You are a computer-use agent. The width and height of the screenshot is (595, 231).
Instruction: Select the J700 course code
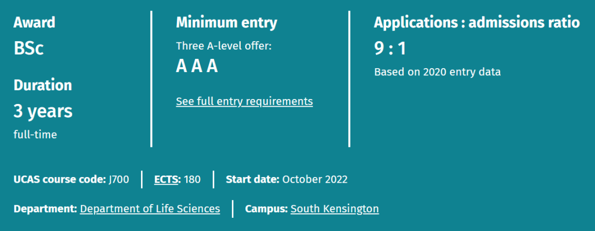[118, 179]
